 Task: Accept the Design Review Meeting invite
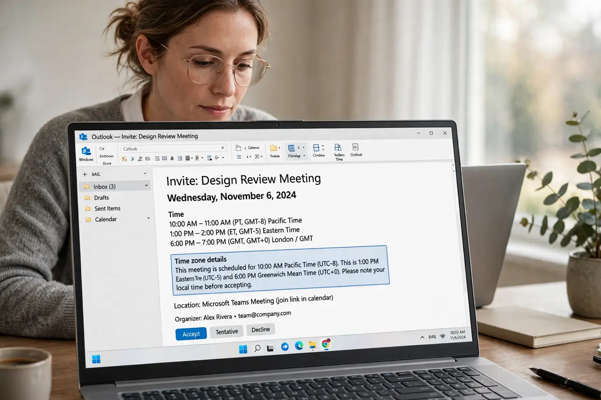(191, 334)
